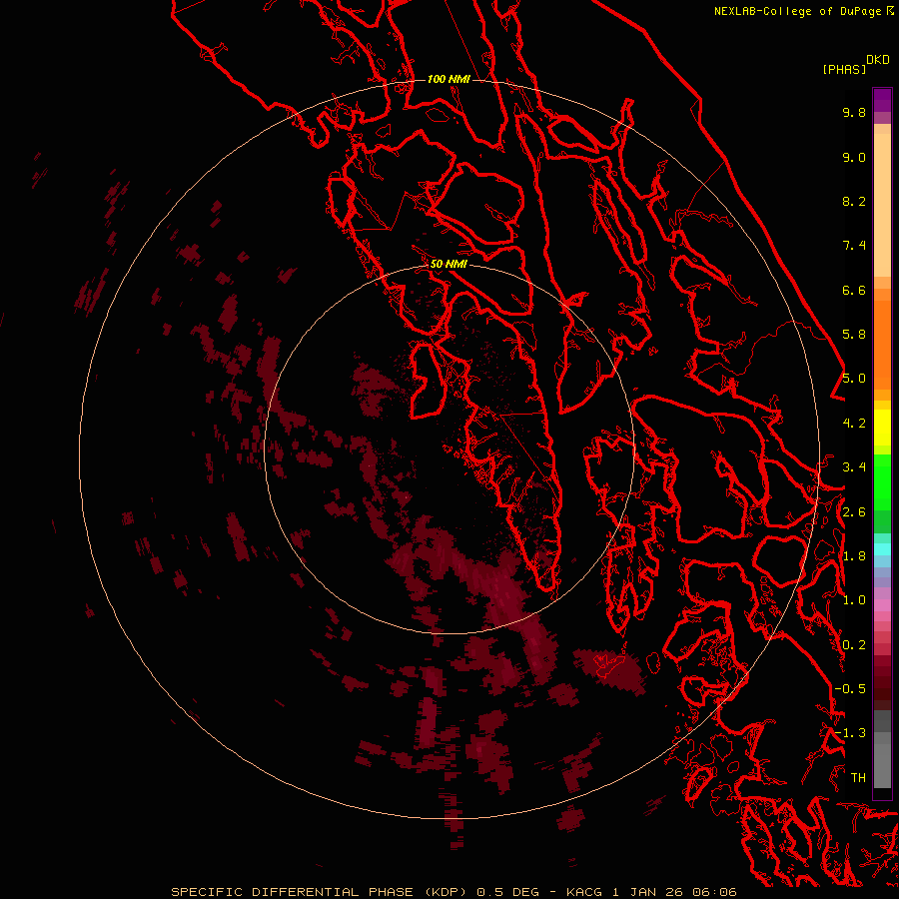The image size is (899, 899).
Task: Select the 8.2 legend value
Action: [x=854, y=201]
